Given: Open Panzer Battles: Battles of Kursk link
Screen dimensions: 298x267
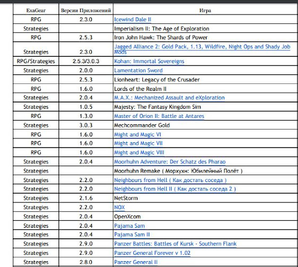Looking at the screenshot, I should point(175,244).
